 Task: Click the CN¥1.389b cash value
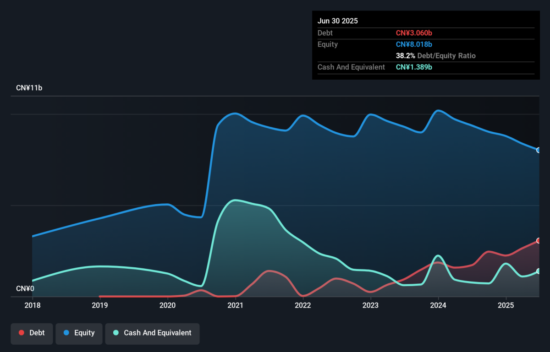[414, 67]
